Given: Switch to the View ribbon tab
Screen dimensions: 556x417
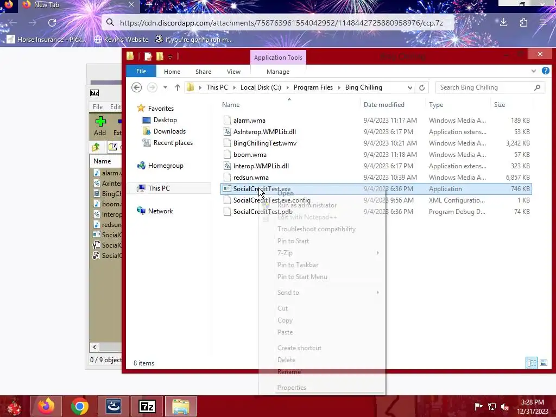Looking at the screenshot, I should [x=233, y=72].
